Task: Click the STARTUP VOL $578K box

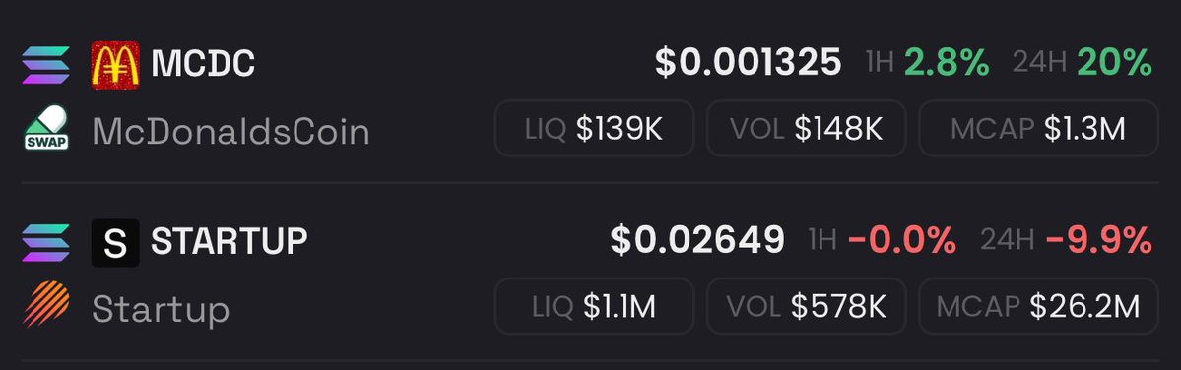Action: 806,306
